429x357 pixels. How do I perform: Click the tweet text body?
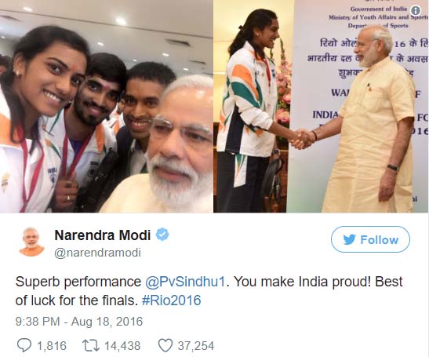click(209, 291)
